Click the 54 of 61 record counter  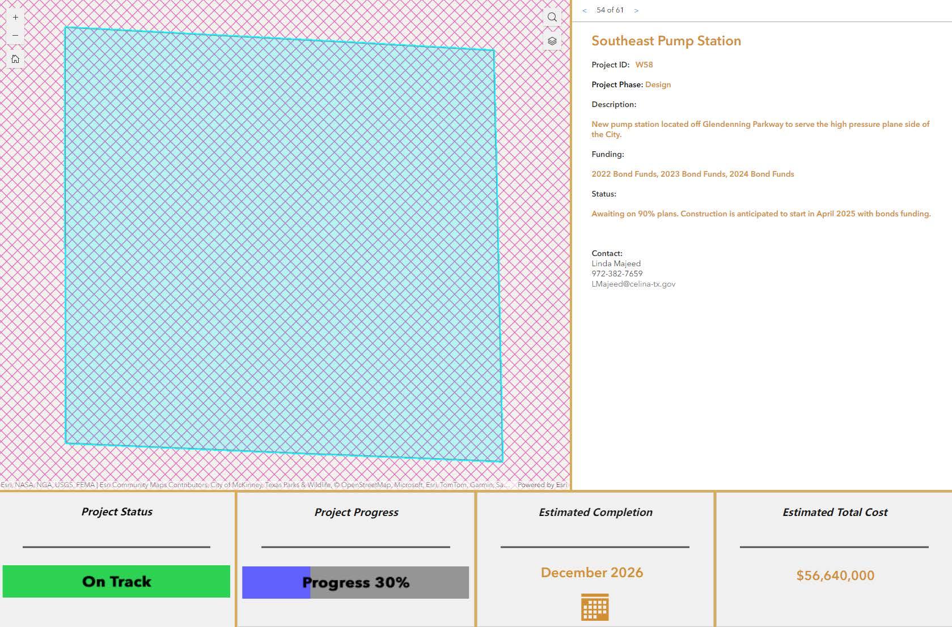pos(610,10)
